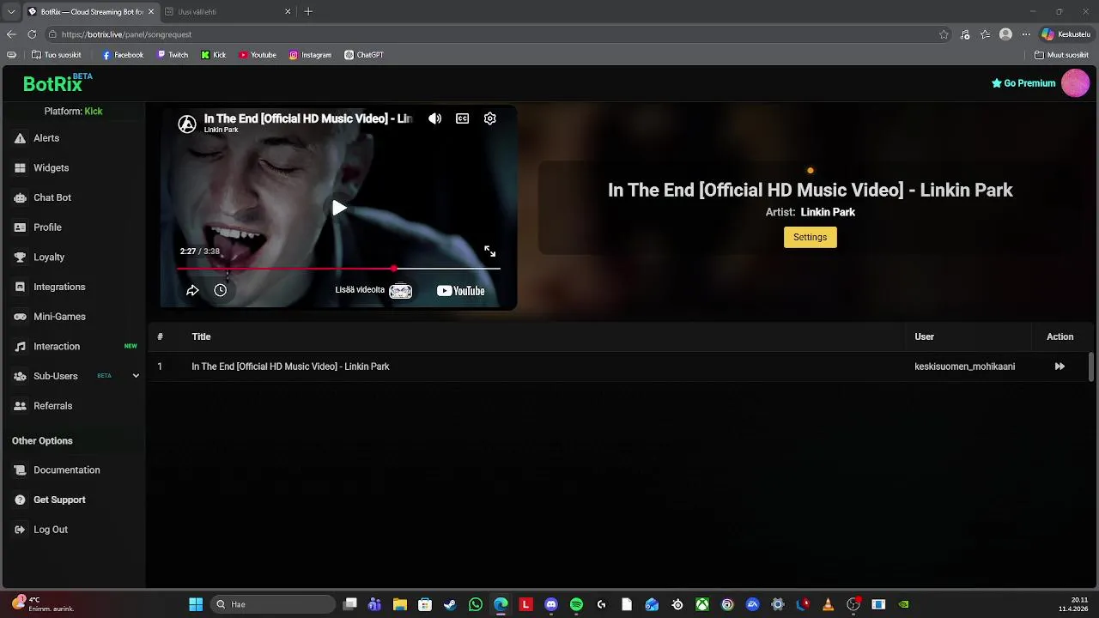The height and width of the screenshot is (618, 1099).
Task: Bookmark this page with star icon
Action: coord(944,34)
